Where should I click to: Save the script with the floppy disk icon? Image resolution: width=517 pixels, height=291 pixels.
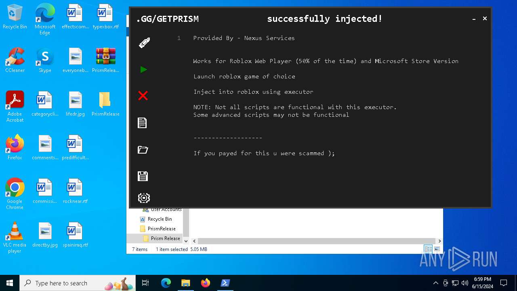[143, 176]
